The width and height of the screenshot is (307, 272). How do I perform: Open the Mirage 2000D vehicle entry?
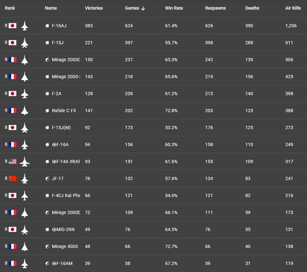point(66,212)
